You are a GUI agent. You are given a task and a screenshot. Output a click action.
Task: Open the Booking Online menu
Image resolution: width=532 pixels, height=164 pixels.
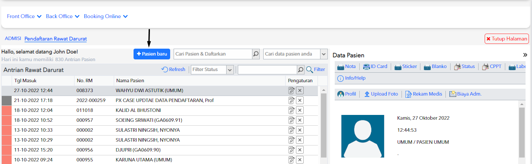point(106,16)
